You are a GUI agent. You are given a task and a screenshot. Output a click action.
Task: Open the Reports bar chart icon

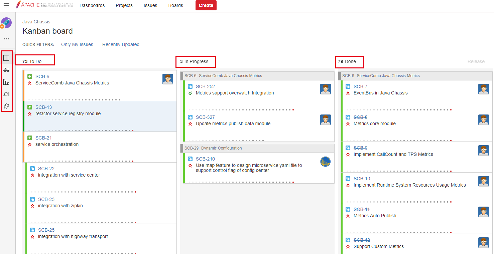point(6,82)
